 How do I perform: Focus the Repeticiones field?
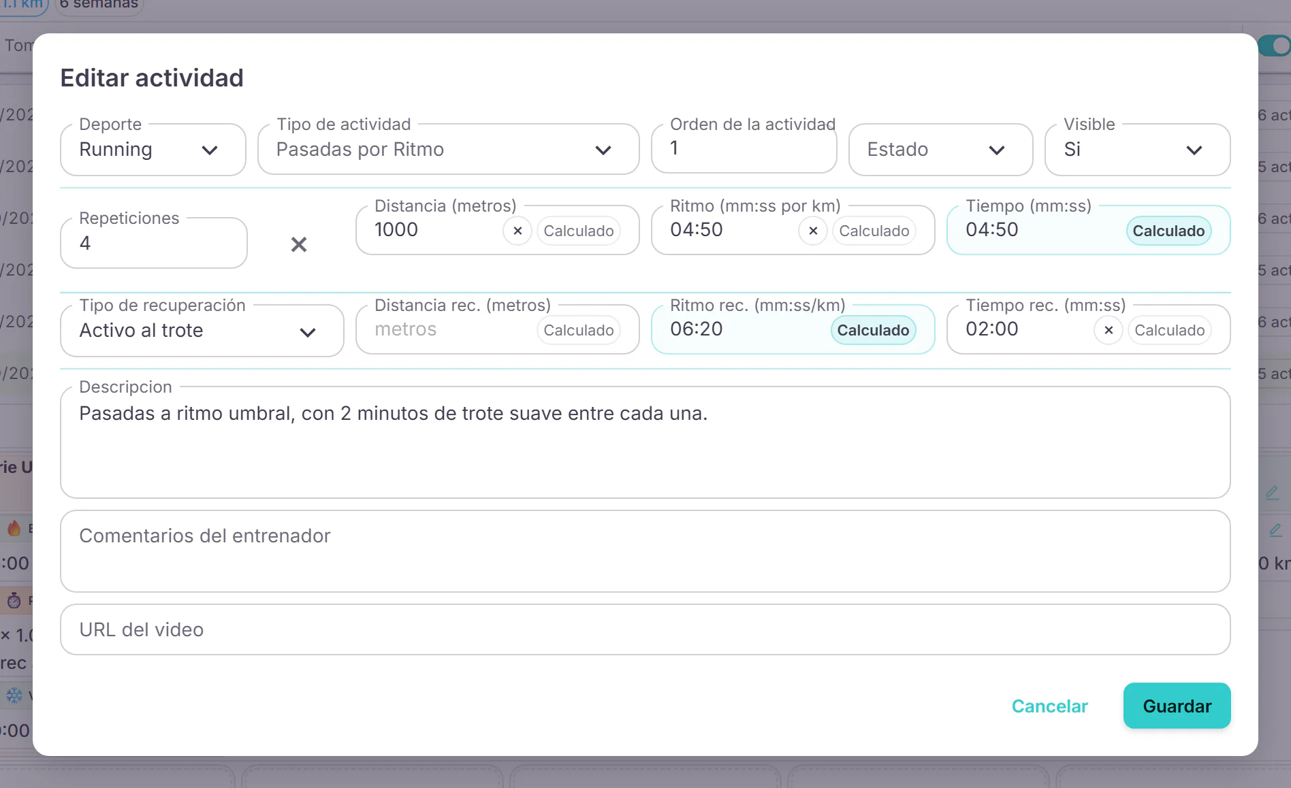click(x=154, y=243)
